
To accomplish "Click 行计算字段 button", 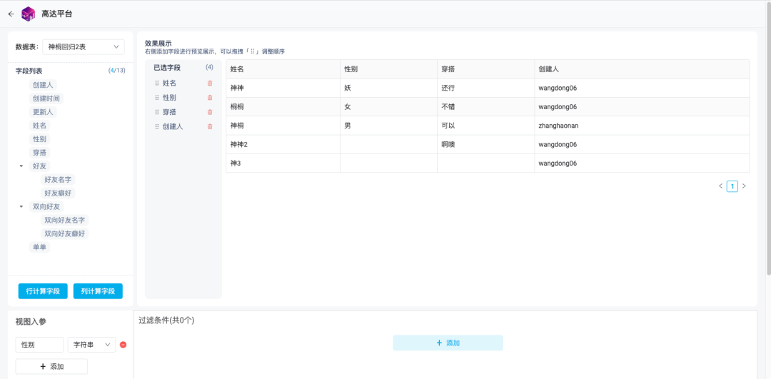I will 43,291.
